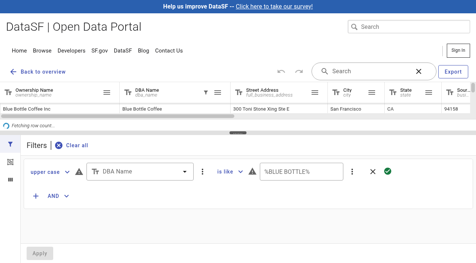Viewport: 476px width, 263px height.
Task: Click the horizontal table scrollbar
Action: click(118, 116)
